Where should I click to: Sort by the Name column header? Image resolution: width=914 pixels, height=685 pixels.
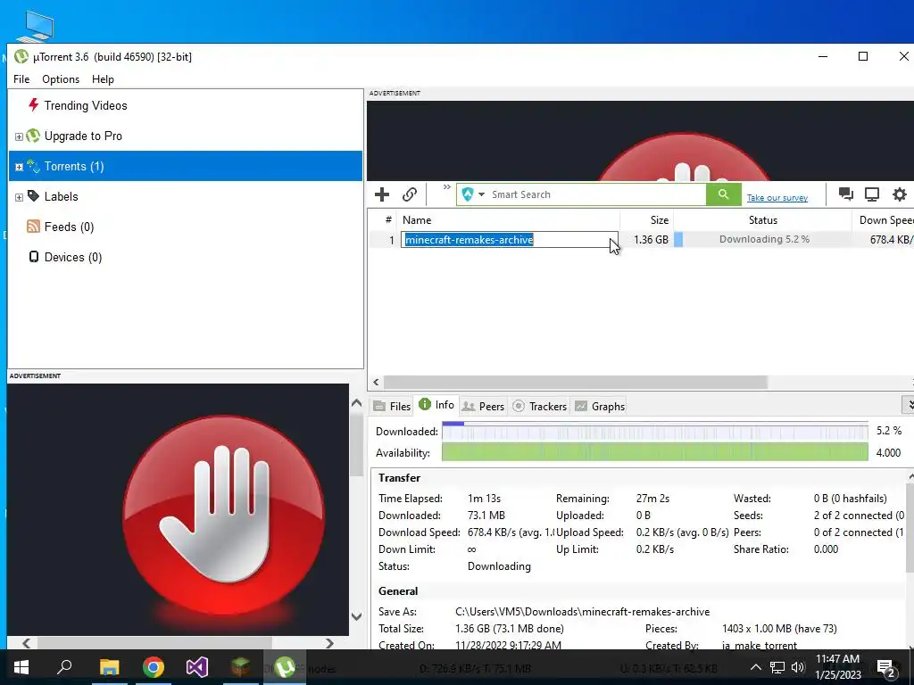[x=508, y=220]
